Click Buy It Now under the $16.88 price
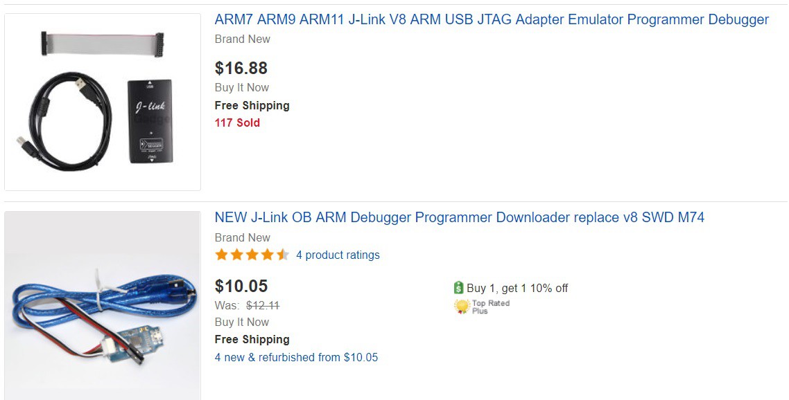Viewport: 789px width, 400px height. click(242, 87)
